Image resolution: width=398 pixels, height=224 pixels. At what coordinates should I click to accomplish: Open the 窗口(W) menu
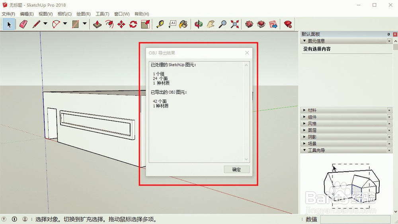[x=122, y=14]
